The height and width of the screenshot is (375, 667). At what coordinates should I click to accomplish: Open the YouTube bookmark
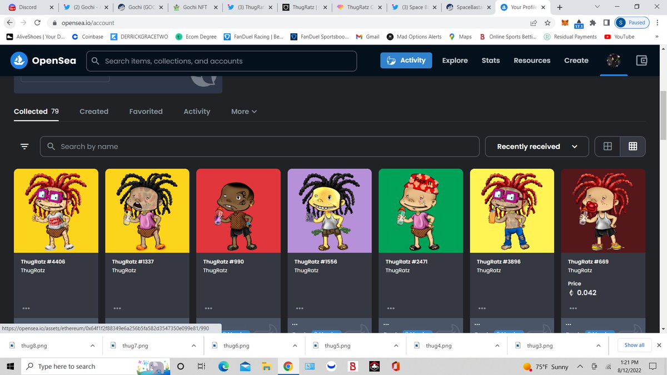point(619,37)
